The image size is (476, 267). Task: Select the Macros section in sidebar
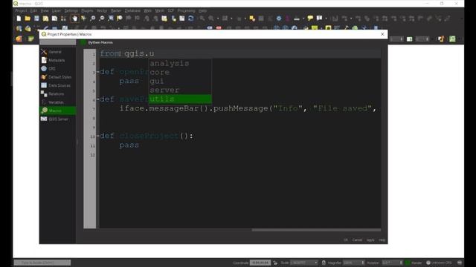[57, 111]
